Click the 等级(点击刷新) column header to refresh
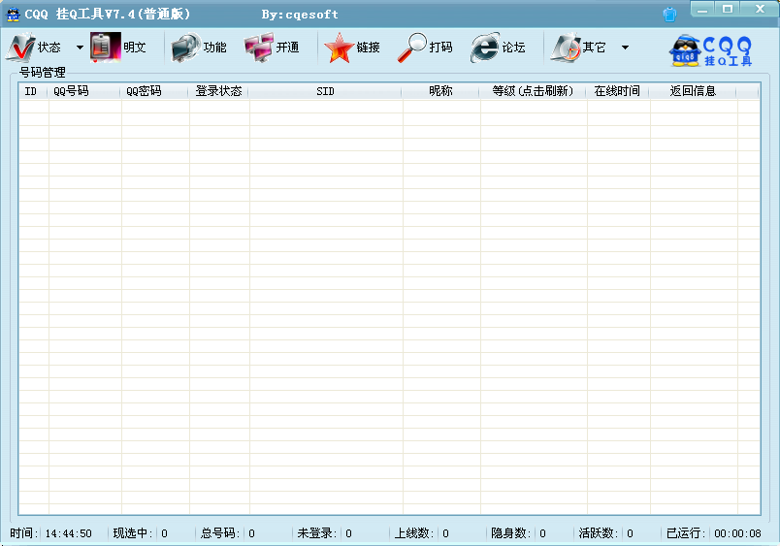The image size is (780, 546). 533,91
